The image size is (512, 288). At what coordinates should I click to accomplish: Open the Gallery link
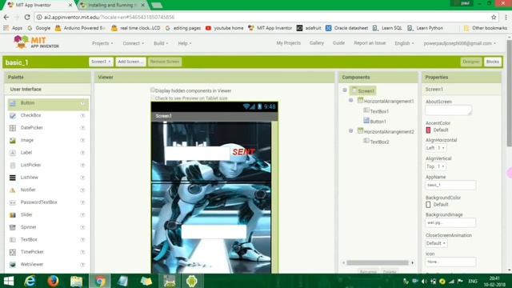[317, 42]
